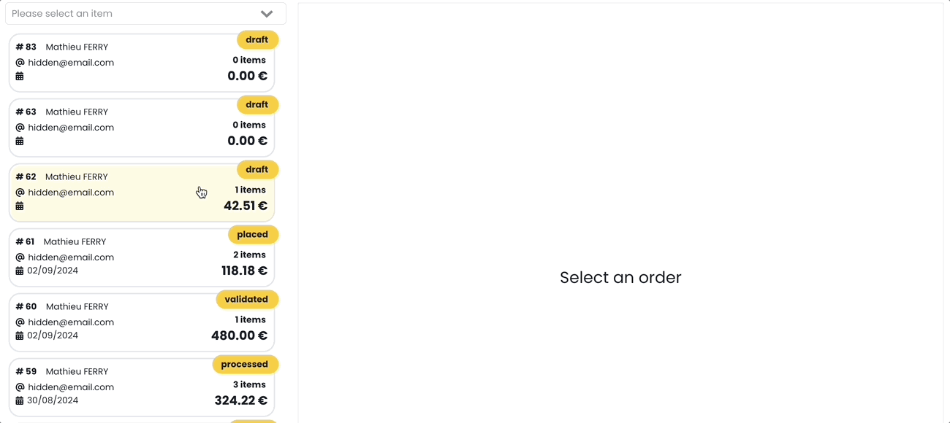The image size is (950, 423).
Task: Click the dropdown chevron arrow
Action: 267,14
